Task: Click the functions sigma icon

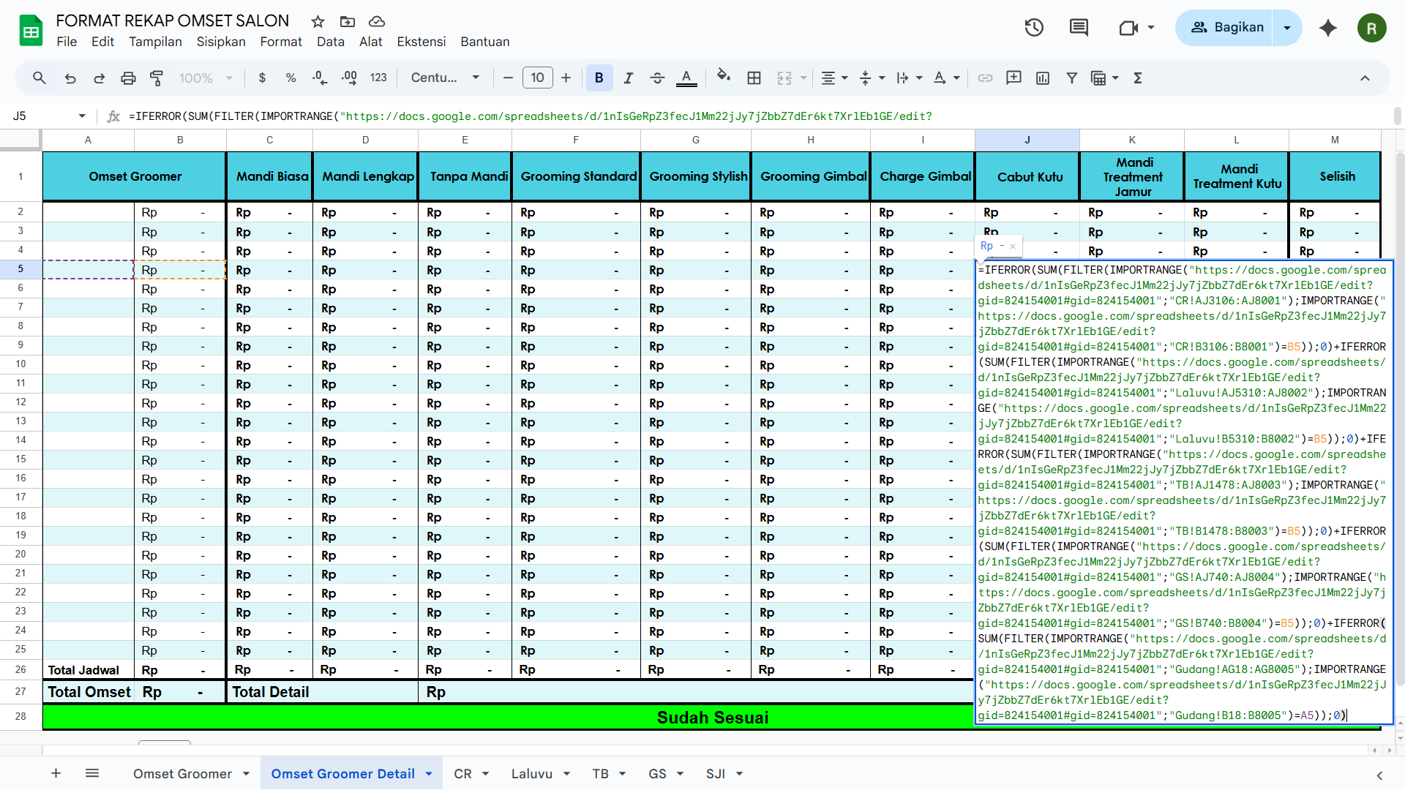Action: 1138,78
